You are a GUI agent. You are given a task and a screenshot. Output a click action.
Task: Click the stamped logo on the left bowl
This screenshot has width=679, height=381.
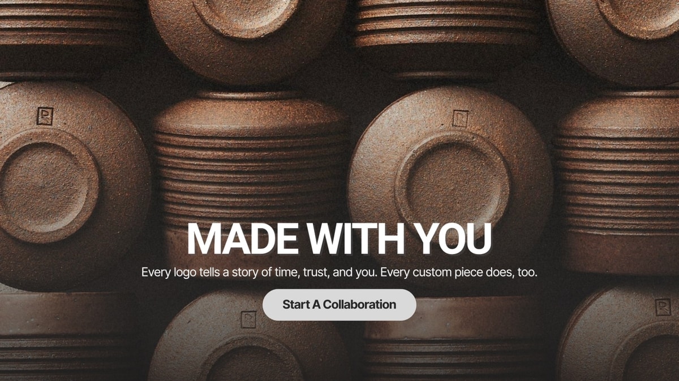pyautogui.click(x=45, y=116)
